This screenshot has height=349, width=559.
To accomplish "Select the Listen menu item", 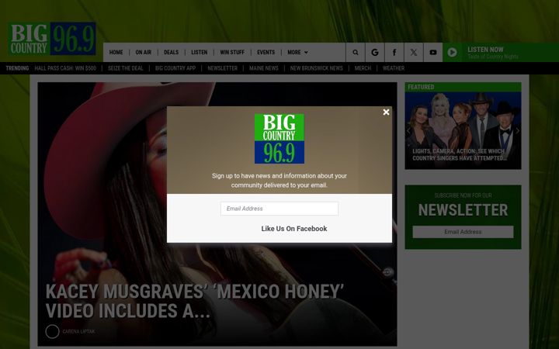I will pyautogui.click(x=199, y=53).
